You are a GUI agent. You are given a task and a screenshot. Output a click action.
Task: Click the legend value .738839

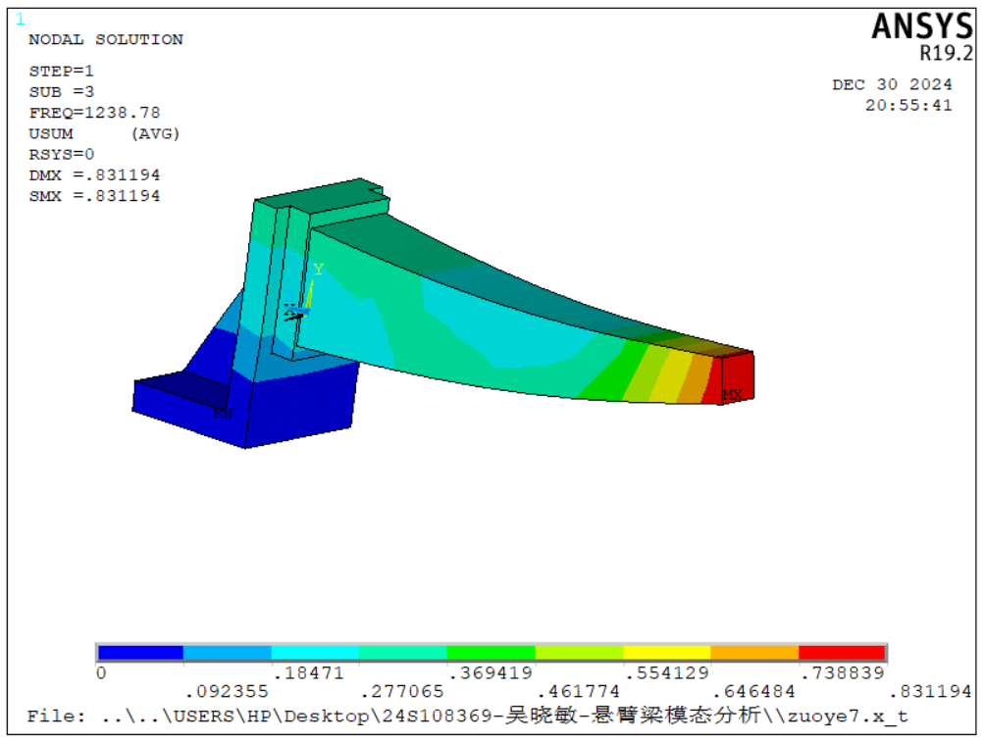[842, 673]
